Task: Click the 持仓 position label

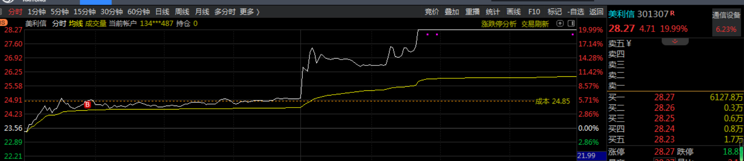Action: pos(183,23)
